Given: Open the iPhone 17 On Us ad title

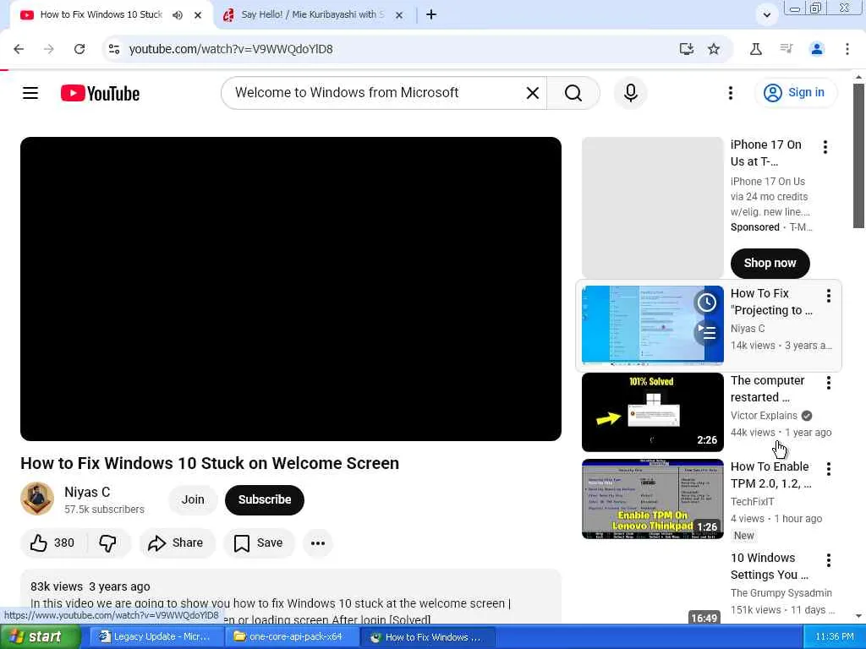Looking at the screenshot, I should click(x=766, y=153).
